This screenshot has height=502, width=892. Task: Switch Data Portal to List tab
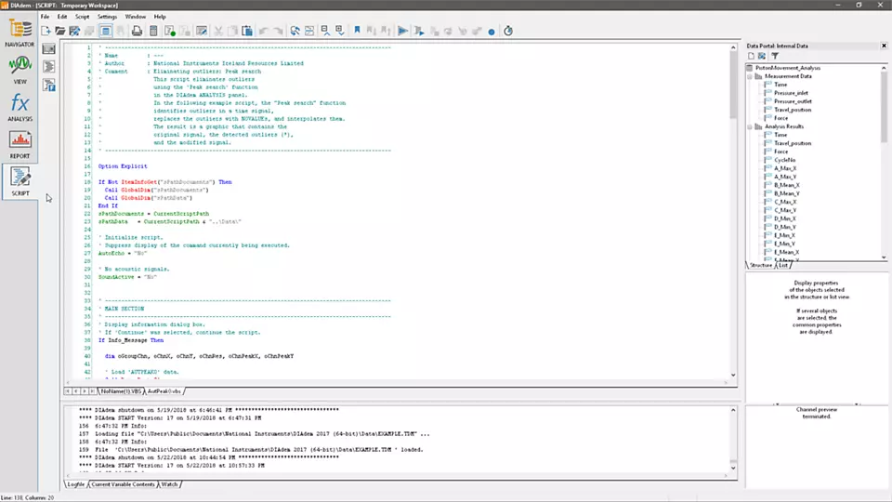tap(783, 265)
